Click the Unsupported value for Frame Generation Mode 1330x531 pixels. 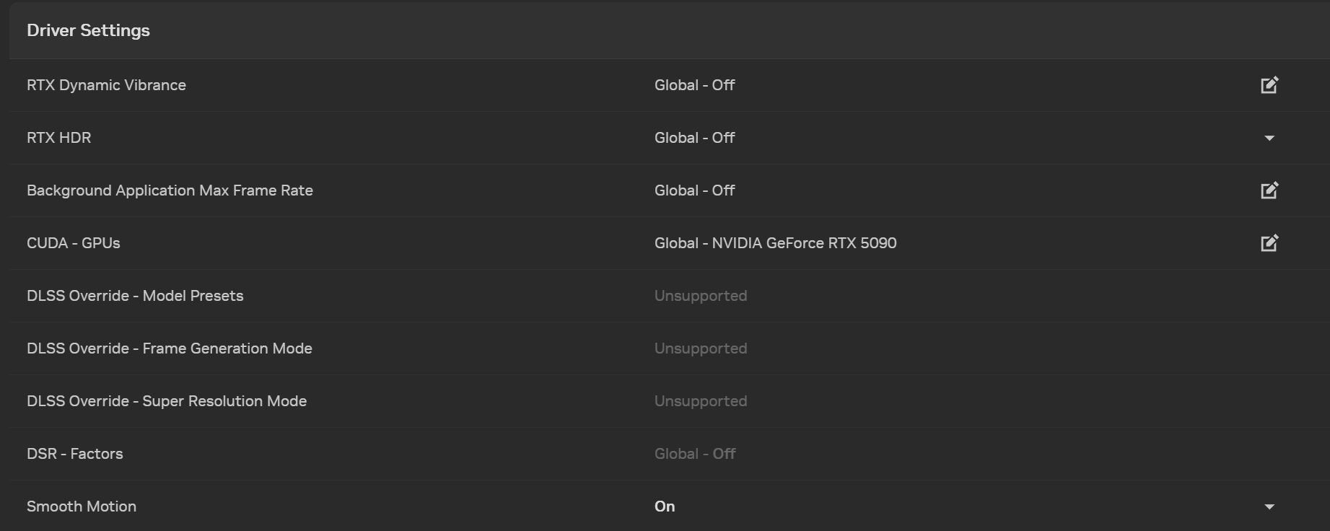click(x=700, y=348)
